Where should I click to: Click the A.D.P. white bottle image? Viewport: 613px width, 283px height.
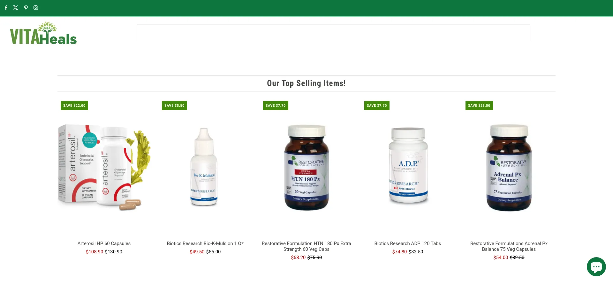408,165
